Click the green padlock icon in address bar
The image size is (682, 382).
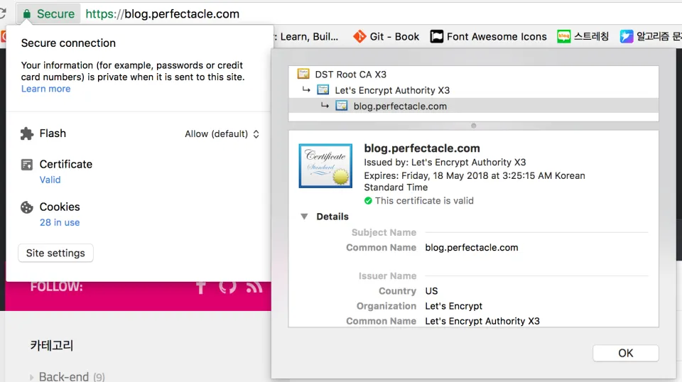point(26,14)
